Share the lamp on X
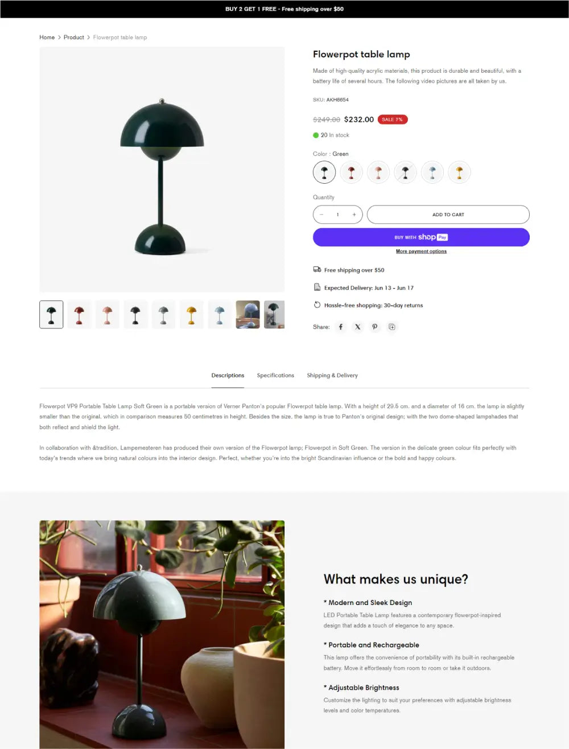 pos(358,327)
